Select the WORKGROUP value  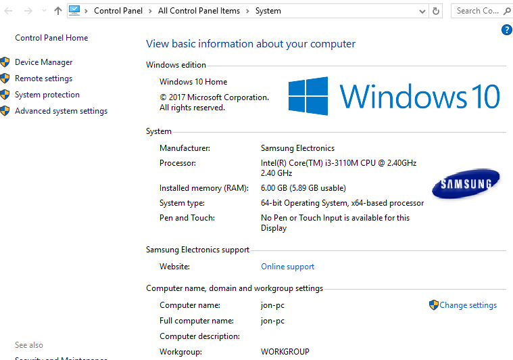(285, 352)
